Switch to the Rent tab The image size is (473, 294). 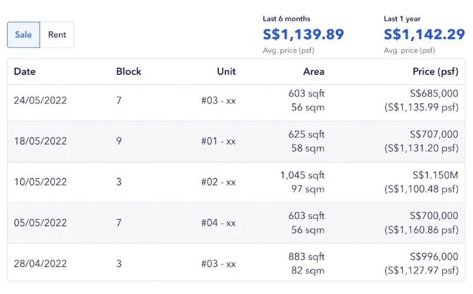(x=57, y=35)
